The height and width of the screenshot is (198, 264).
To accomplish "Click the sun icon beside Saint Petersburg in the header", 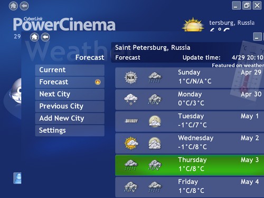I will pos(193,25).
